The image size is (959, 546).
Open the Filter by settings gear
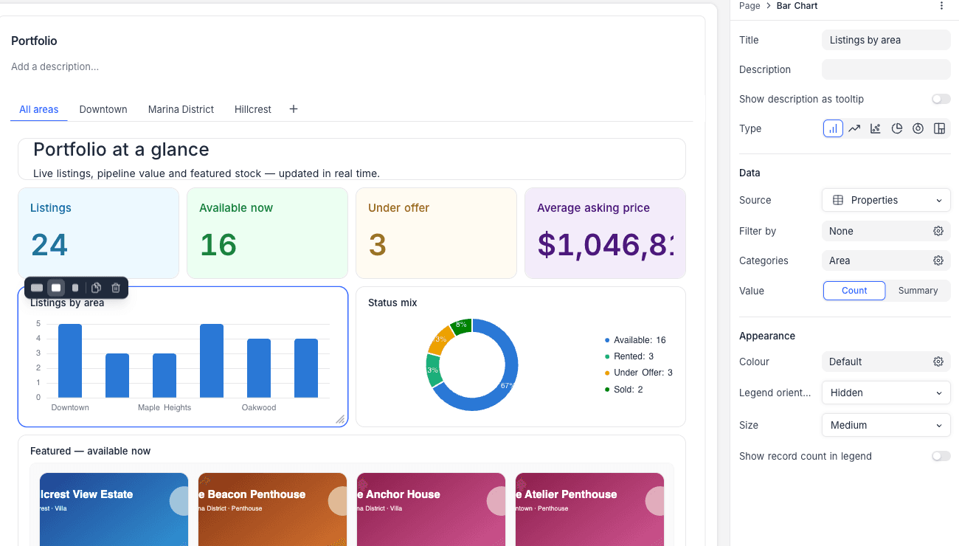938,231
